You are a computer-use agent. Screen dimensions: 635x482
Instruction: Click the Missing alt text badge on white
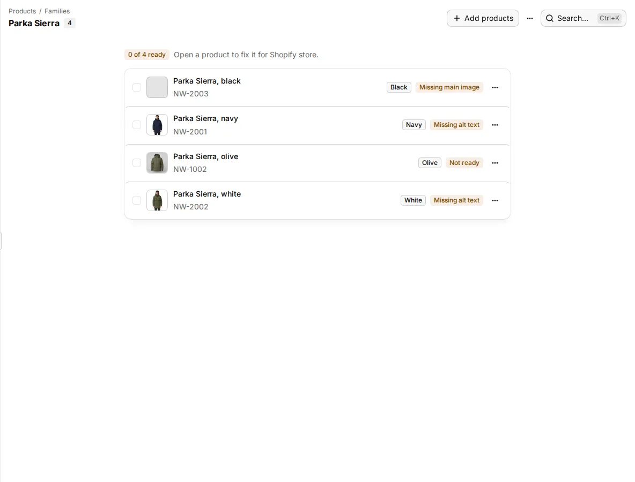click(x=456, y=200)
